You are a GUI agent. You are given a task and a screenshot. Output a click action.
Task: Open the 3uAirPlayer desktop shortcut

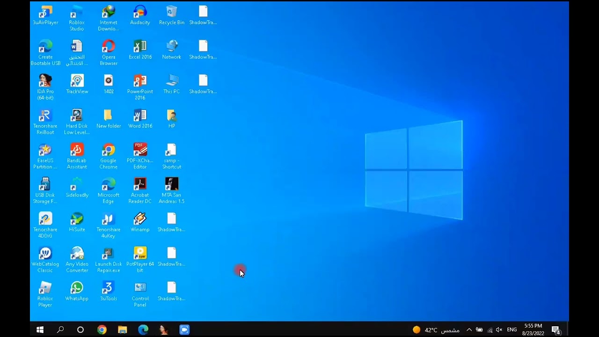(x=45, y=15)
